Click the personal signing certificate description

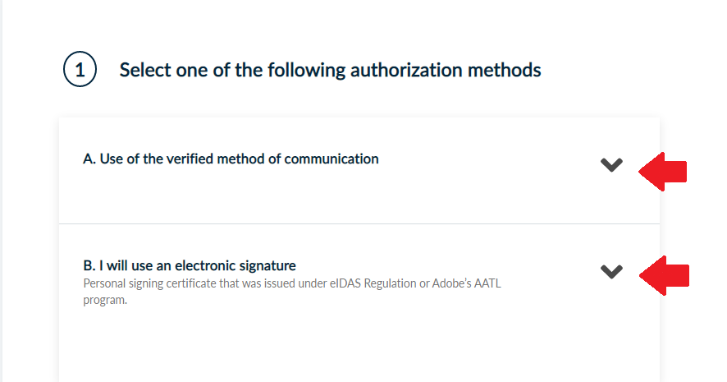pyautogui.click(x=302, y=285)
